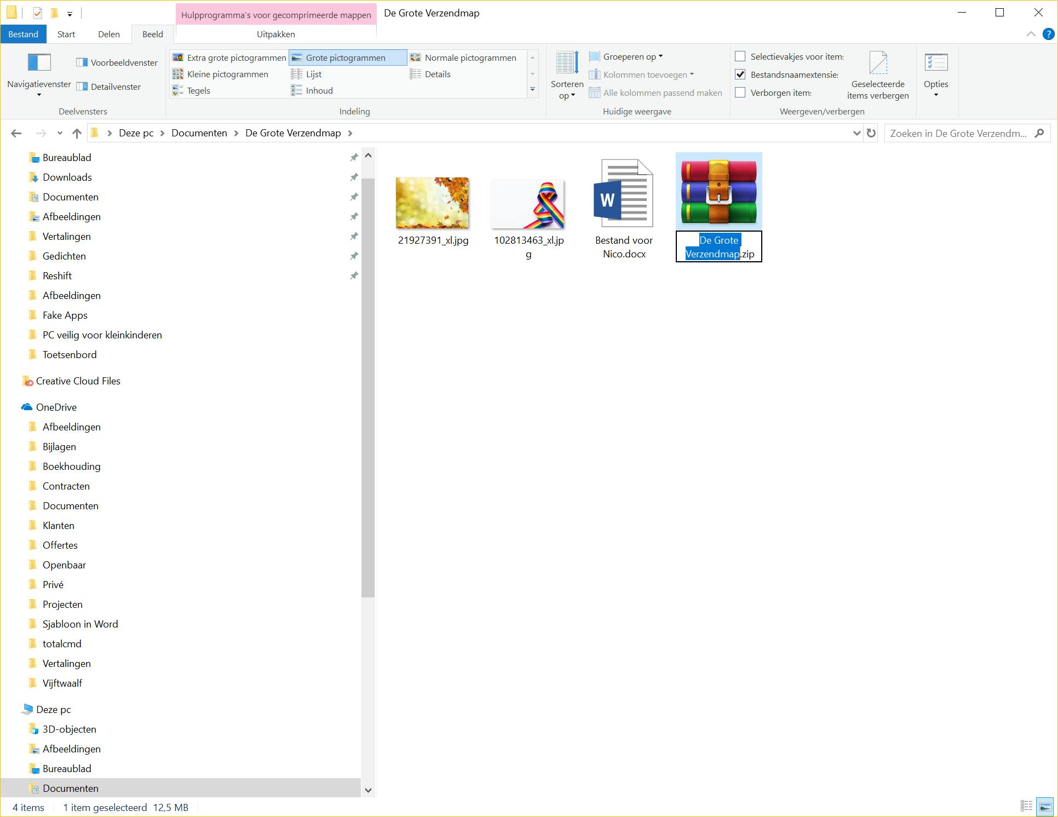
Task: Enable Verborgen items checkbox
Action: click(x=740, y=93)
